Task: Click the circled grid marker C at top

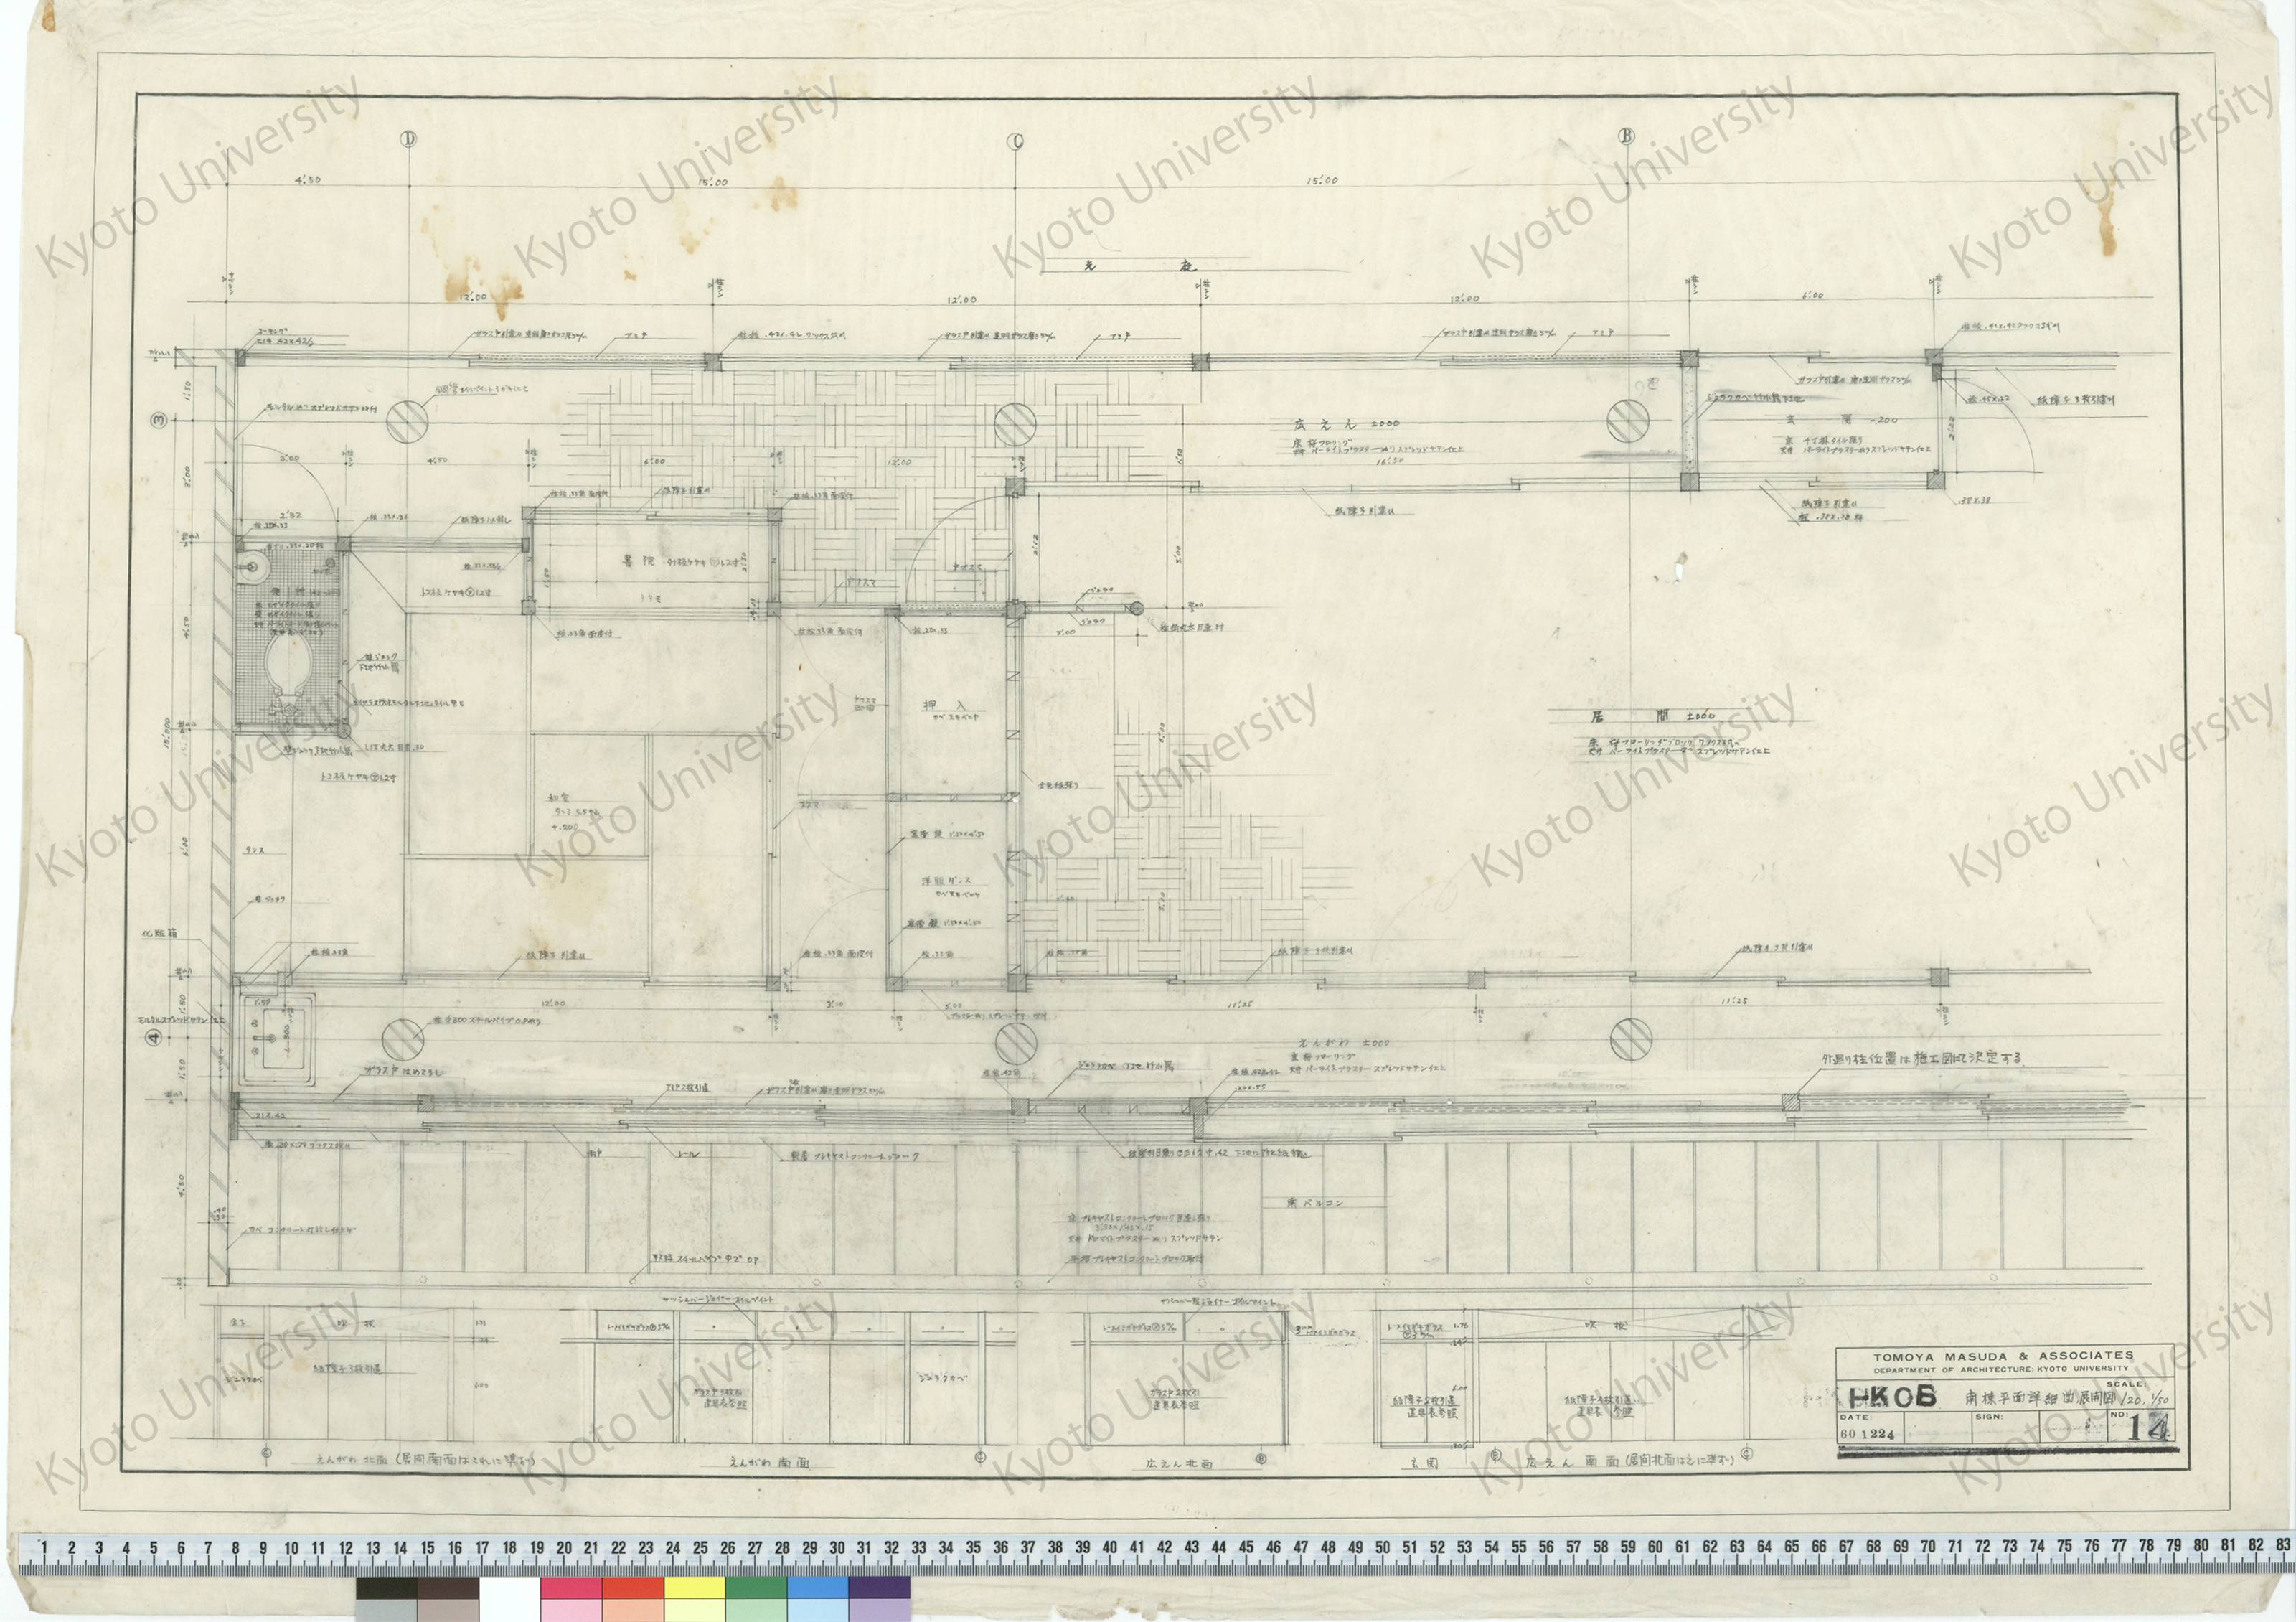Action: [x=1016, y=142]
